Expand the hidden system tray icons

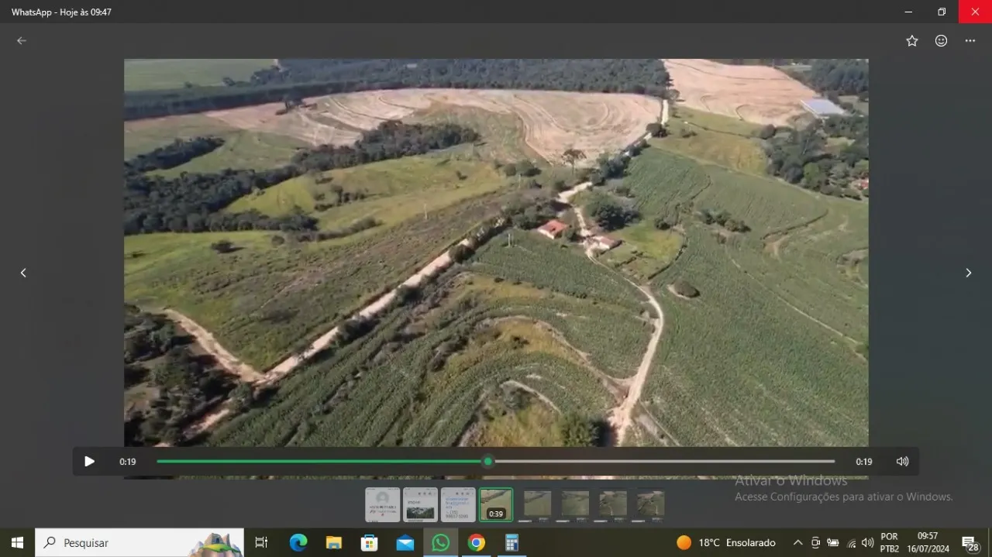coord(797,542)
